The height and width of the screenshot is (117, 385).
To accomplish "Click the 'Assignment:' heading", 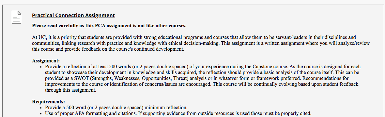I will pos(46,61).
